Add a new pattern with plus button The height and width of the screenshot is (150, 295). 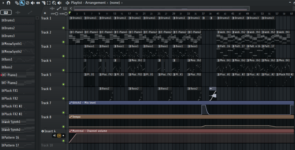45,13
